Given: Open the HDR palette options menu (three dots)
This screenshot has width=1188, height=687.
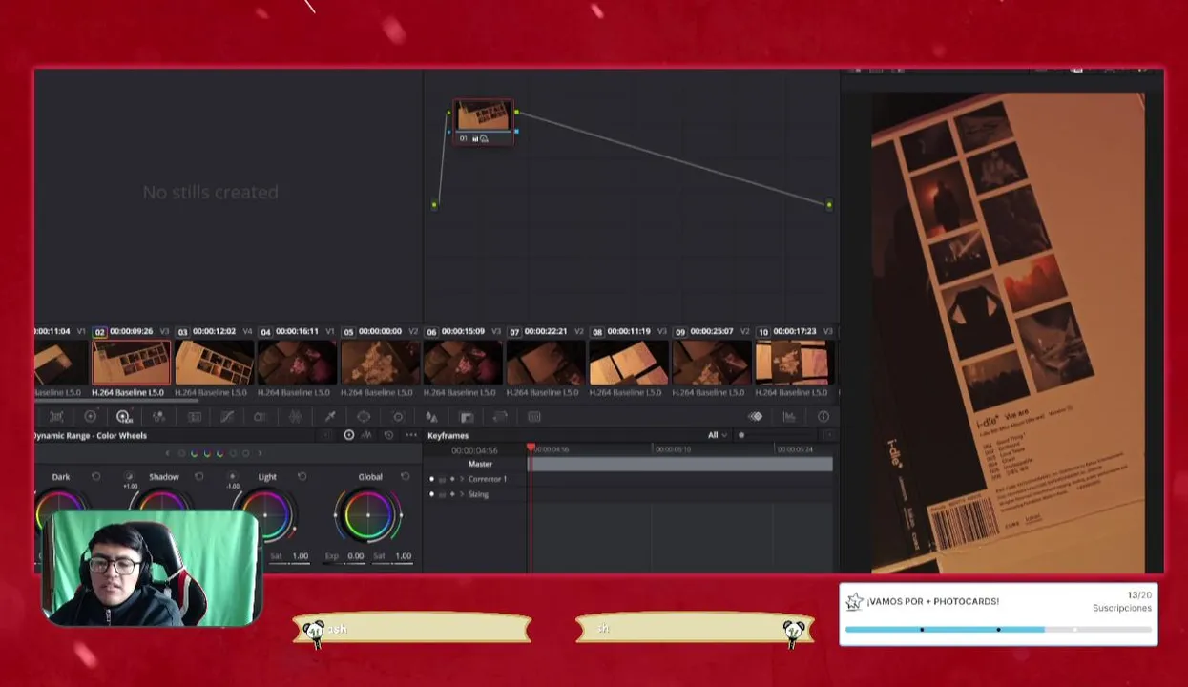Looking at the screenshot, I should pyautogui.click(x=411, y=435).
